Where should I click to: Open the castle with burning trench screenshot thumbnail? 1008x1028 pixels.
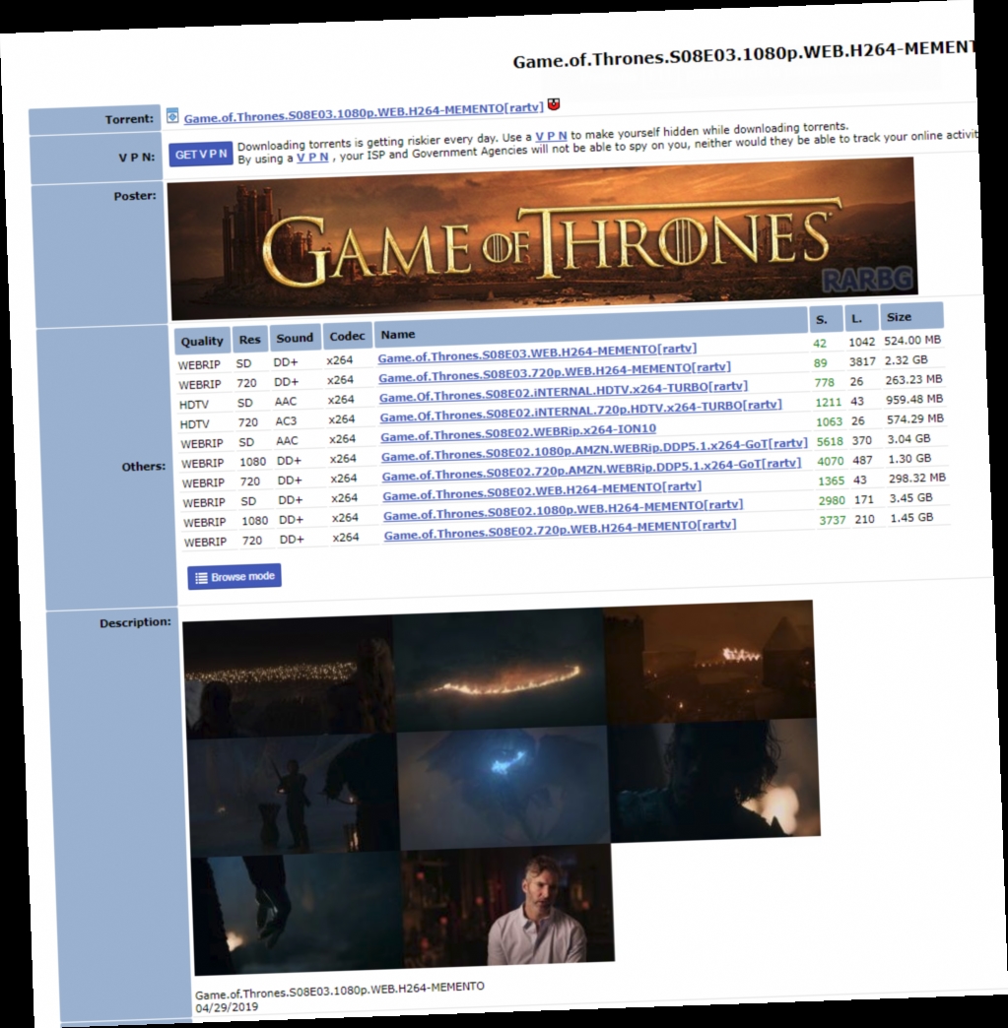(x=710, y=662)
